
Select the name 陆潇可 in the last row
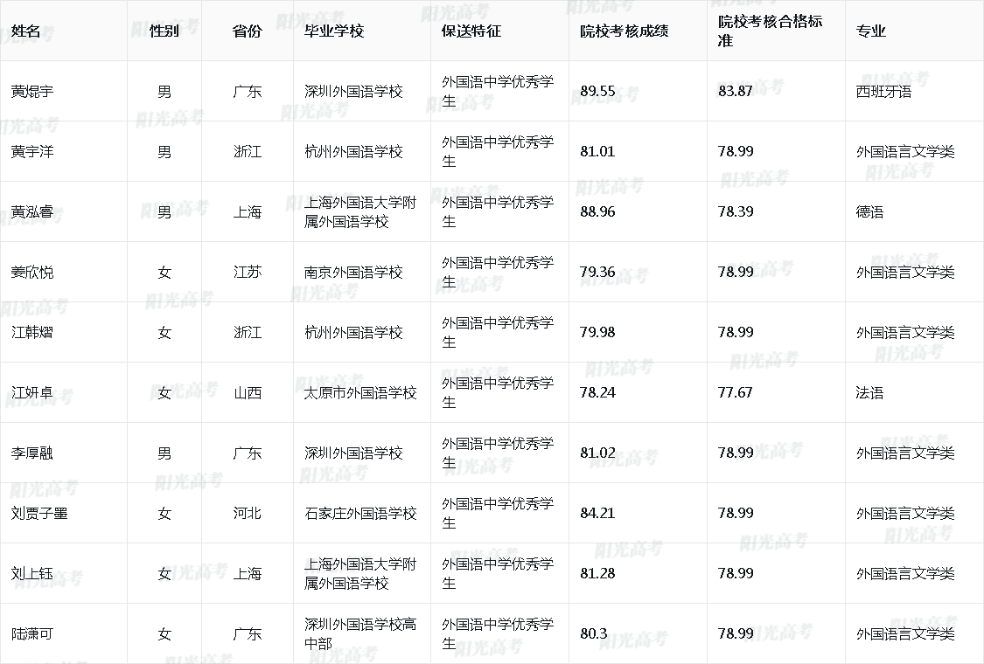coord(32,633)
